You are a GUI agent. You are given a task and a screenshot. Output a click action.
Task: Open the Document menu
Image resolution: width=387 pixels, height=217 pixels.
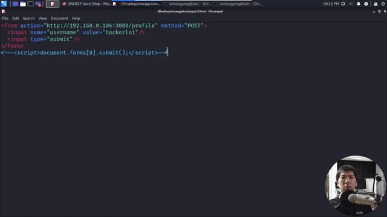coord(59,19)
